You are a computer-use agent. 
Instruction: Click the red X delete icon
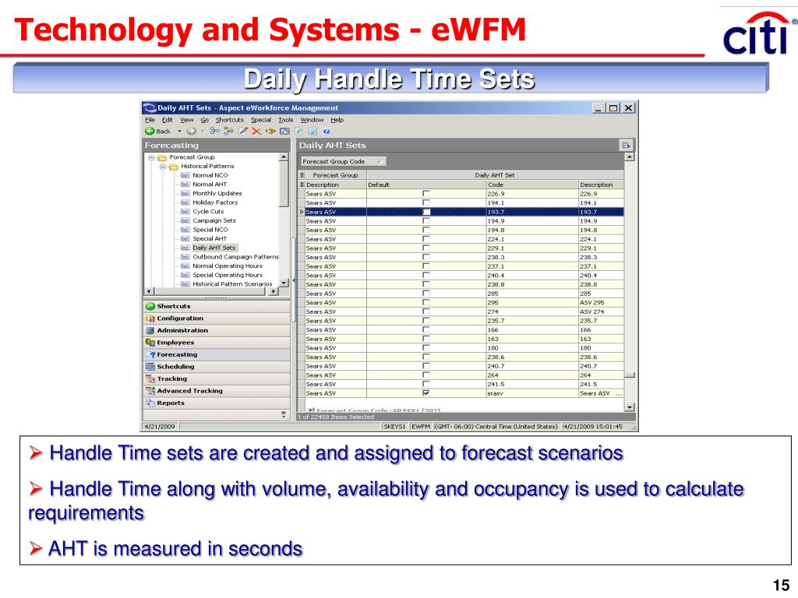click(256, 131)
